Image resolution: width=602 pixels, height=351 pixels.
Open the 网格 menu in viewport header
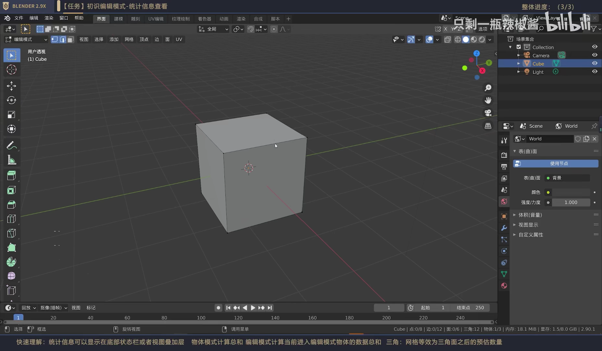(129, 39)
